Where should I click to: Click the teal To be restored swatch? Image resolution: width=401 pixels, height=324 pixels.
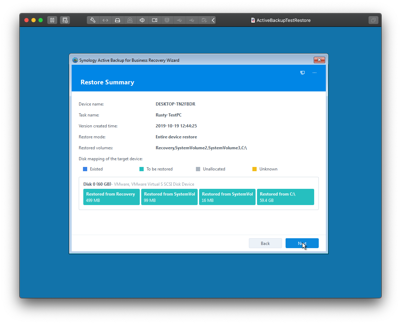coord(142,169)
